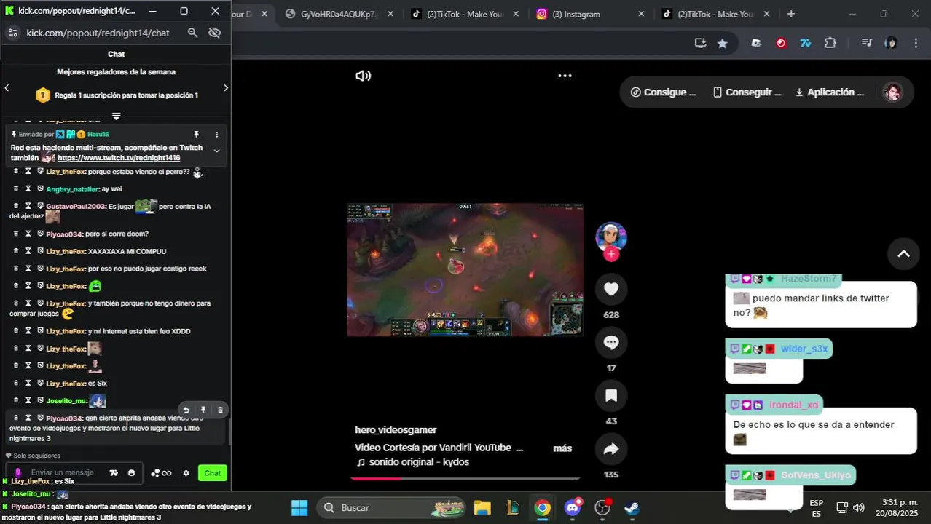Click install app icon in address bar
The height and width of the screenshot is (524, 931).
click(700, 43)
